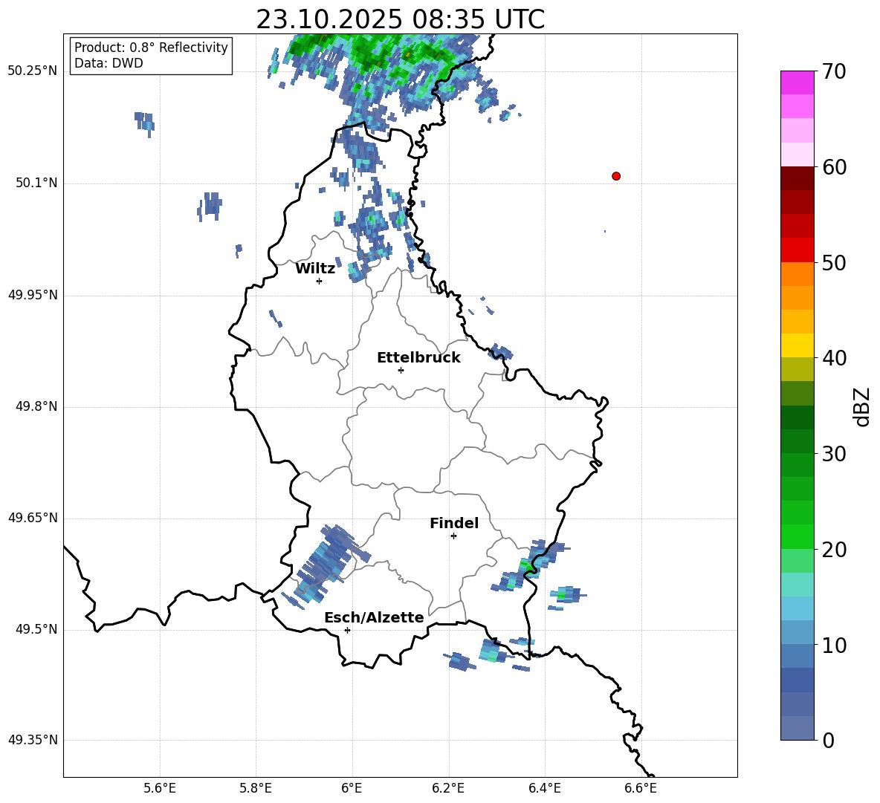Click the 49.5°N latitude label
Viewport: 880px width, 803px height.
tap(36, 630)
